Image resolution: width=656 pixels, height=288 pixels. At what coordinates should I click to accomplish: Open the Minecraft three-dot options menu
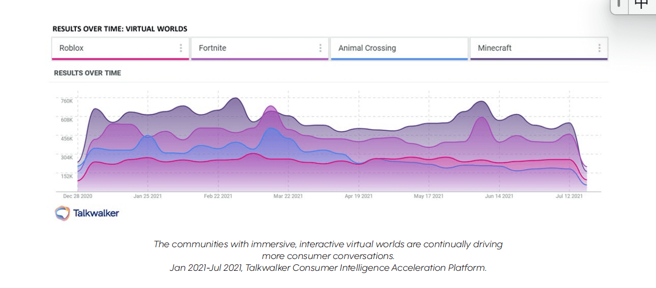(x=599, y=48)
